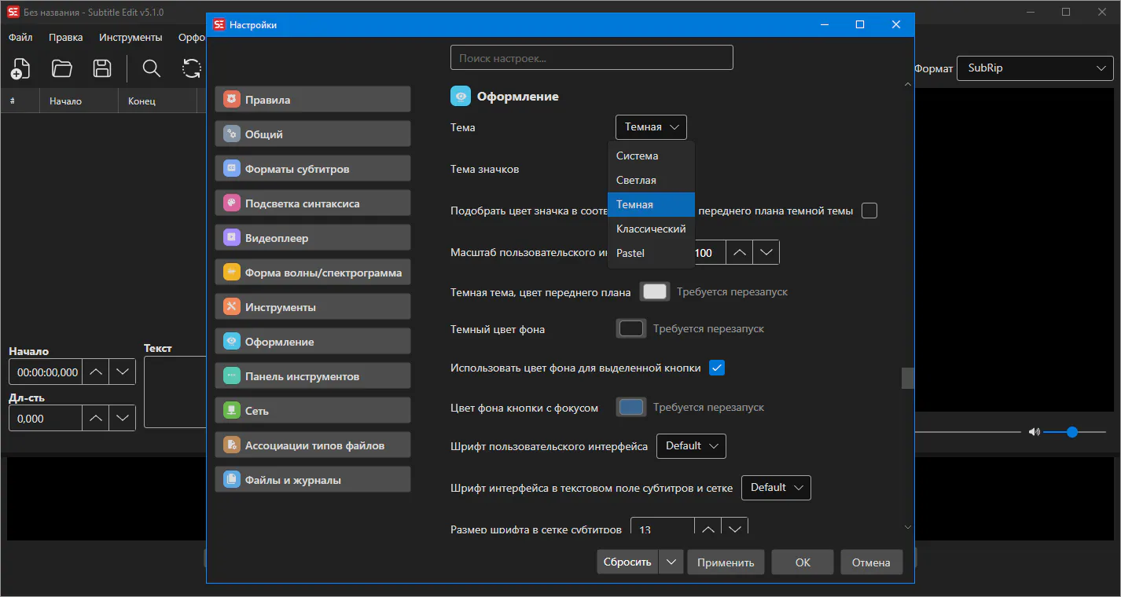Click the Ассоциации типов файлов icon
Screen dimensions: 1121x597
(231, 445)
